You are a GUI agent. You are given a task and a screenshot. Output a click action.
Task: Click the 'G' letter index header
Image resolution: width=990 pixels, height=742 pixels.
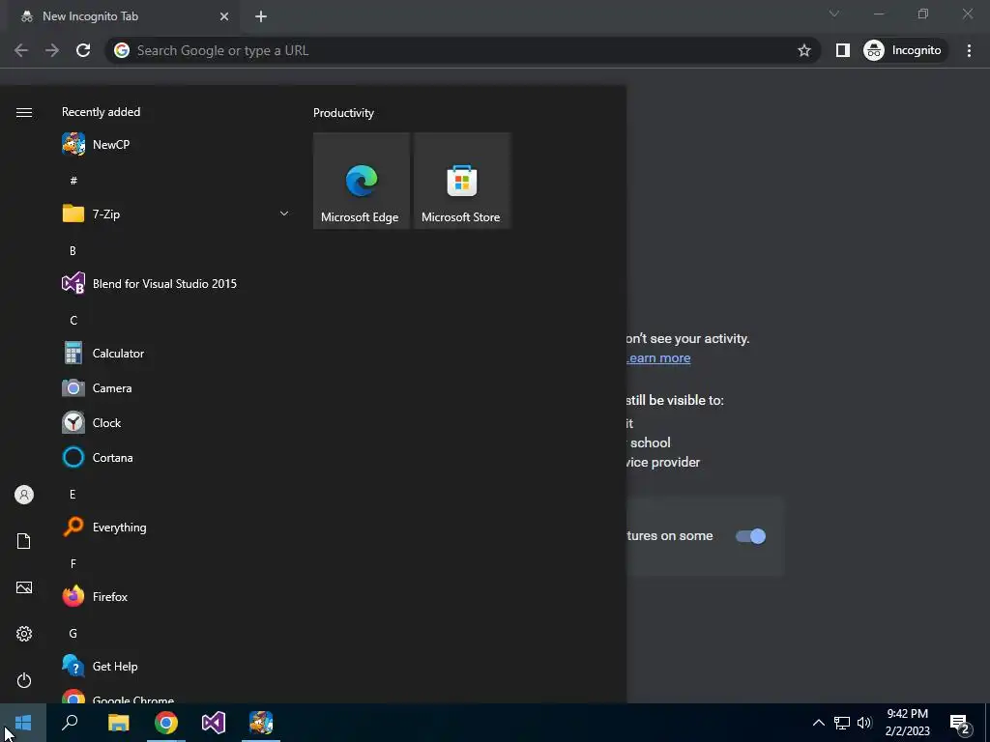73,633
